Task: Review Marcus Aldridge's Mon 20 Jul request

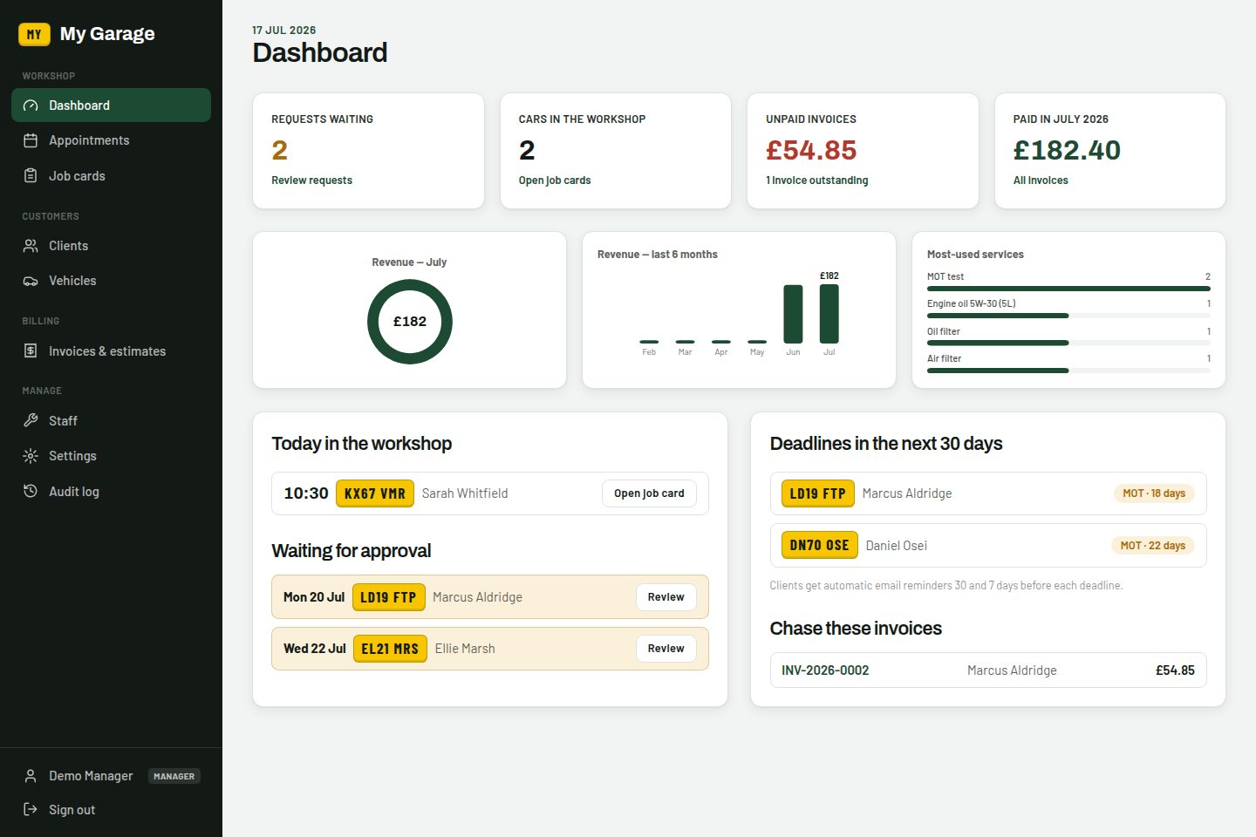Action: (x=666, y=597)
